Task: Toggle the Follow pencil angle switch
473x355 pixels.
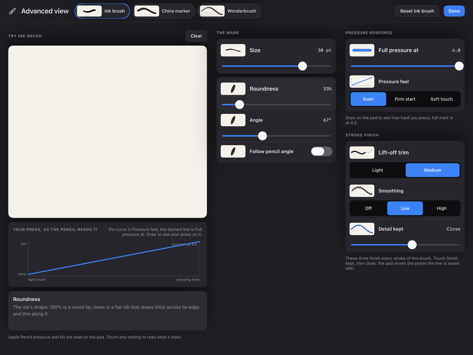Action: [x=321, y=151]
